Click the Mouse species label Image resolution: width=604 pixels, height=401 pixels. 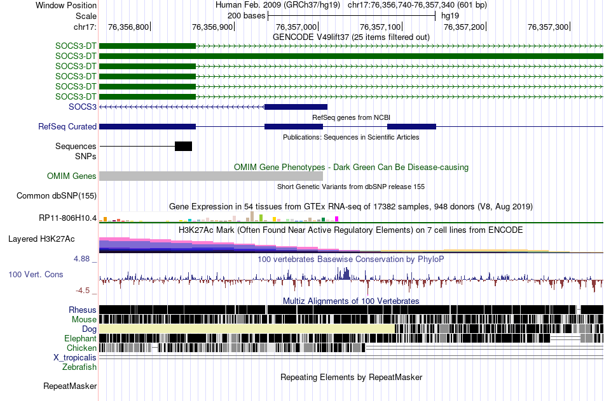pyautogui.click(x=84, y=320)
